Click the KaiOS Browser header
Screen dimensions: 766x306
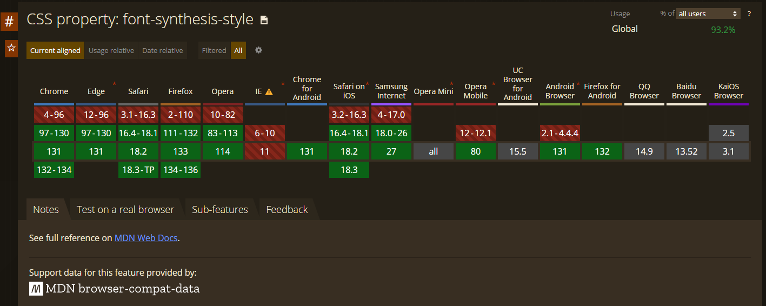pos(729,91)
